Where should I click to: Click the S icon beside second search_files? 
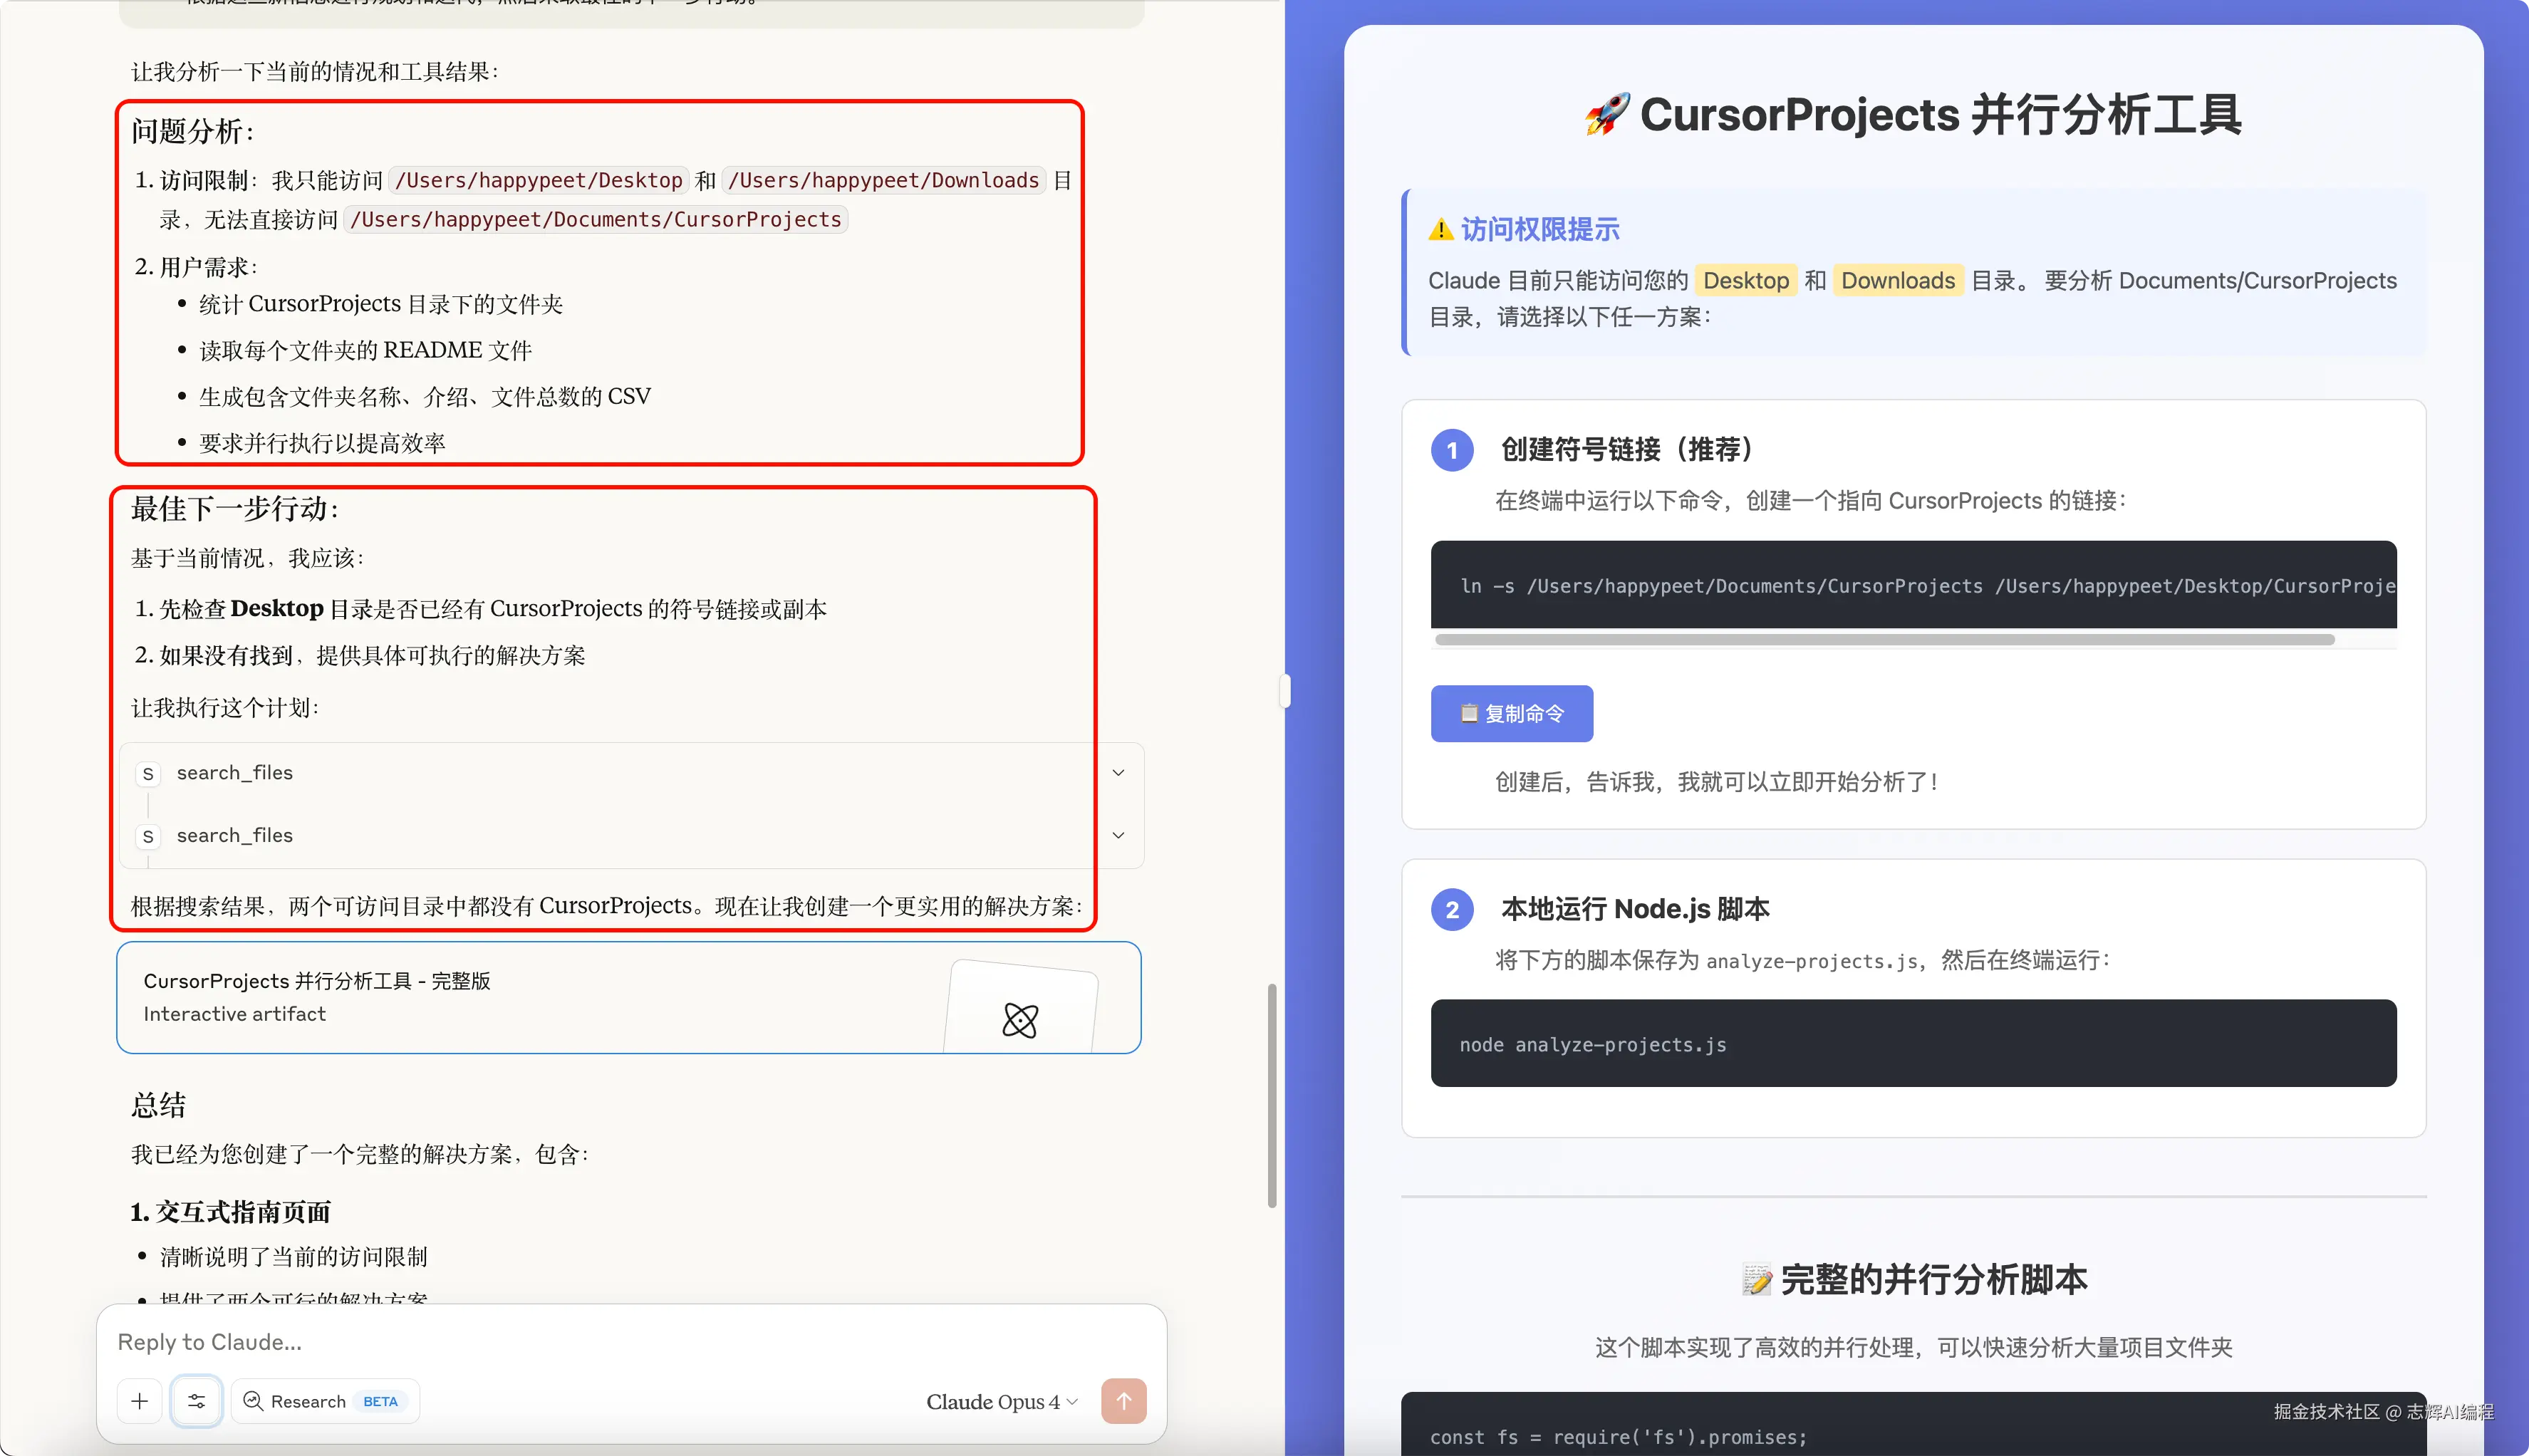click(x=148, y=836)
